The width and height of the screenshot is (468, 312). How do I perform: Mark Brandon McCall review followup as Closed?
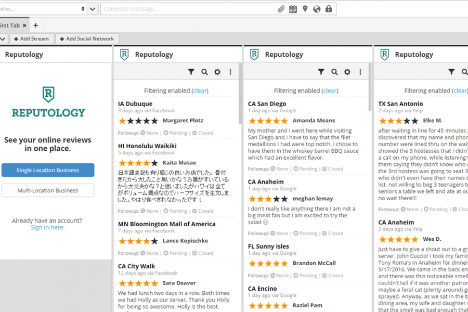coord(332,276)
